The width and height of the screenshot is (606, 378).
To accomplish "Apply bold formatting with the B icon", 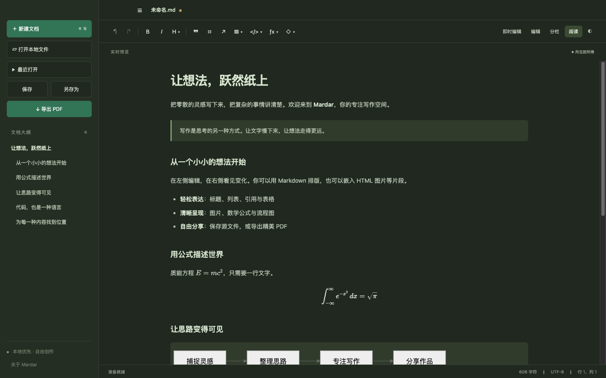I will (148, 31).
